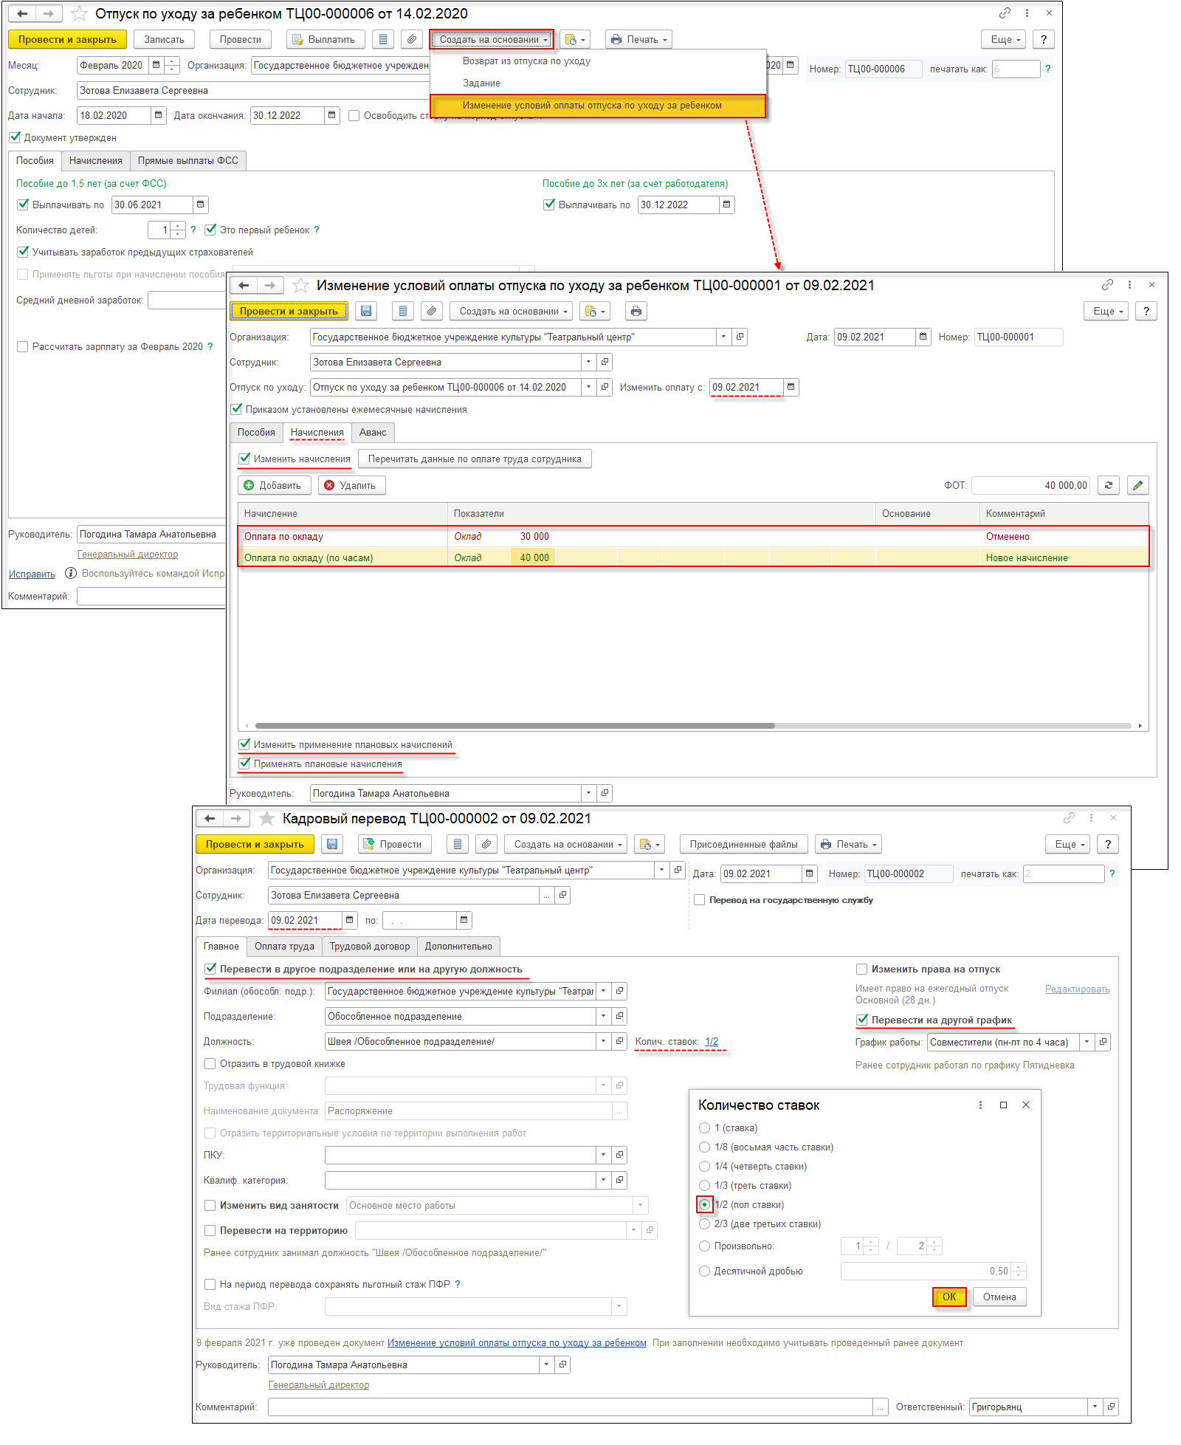Expand Создать на основании in Отпуск по уходу
This screenshot has width=1181, height=1445.
click(x=492, y=40)
